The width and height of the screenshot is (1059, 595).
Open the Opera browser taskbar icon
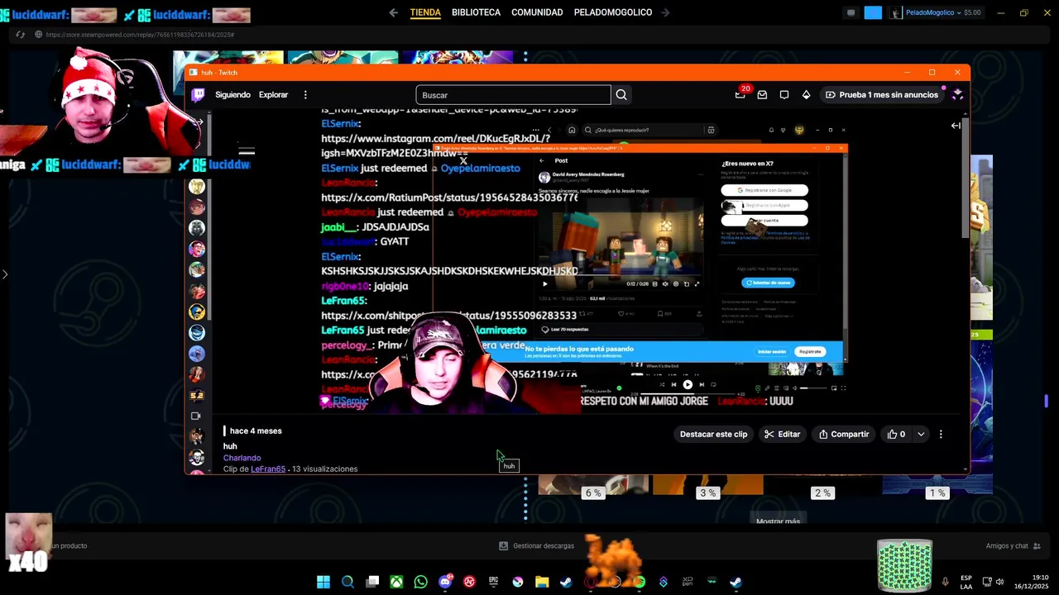pos(591,582)
